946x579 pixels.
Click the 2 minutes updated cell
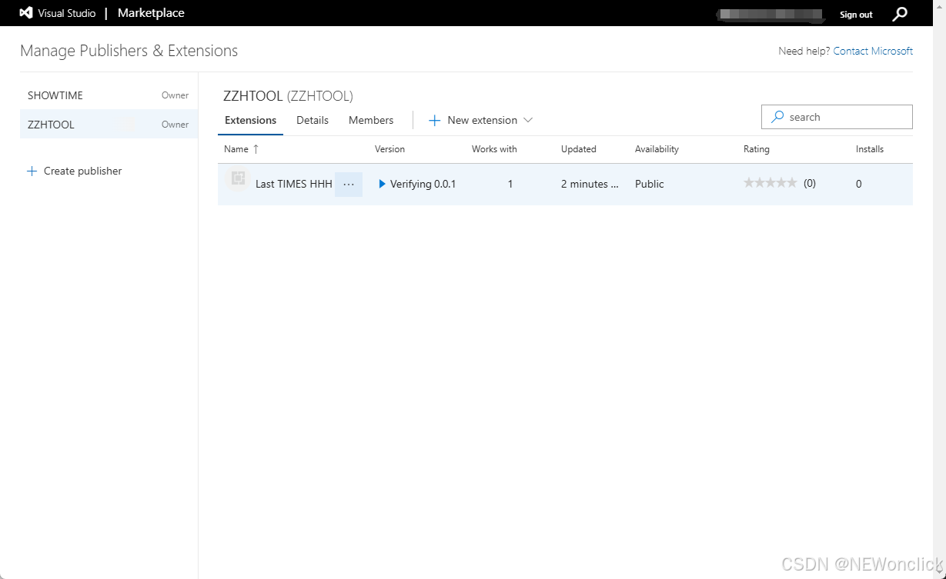pos(590,184)
